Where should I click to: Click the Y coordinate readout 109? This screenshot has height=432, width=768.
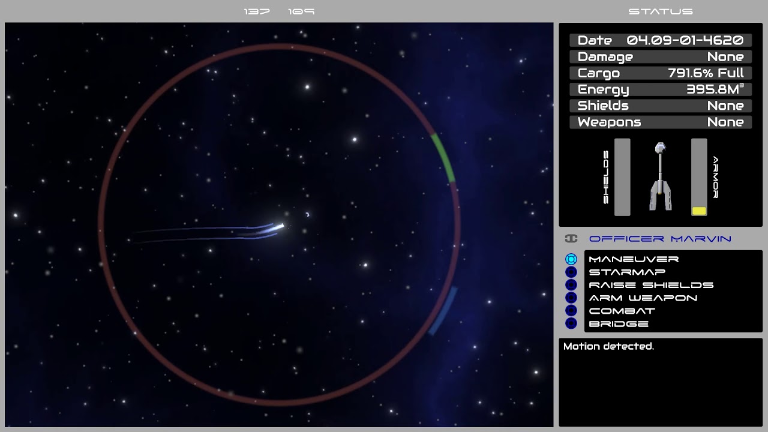coord(301,11)
